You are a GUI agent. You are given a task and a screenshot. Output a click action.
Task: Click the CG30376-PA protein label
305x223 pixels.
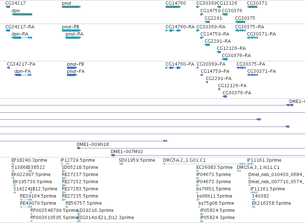click(237, 93)
